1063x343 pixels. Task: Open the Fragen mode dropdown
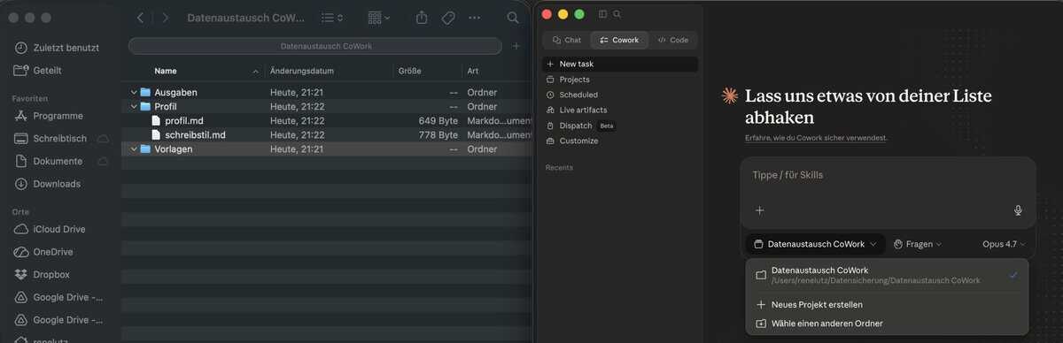click(918, 244)
